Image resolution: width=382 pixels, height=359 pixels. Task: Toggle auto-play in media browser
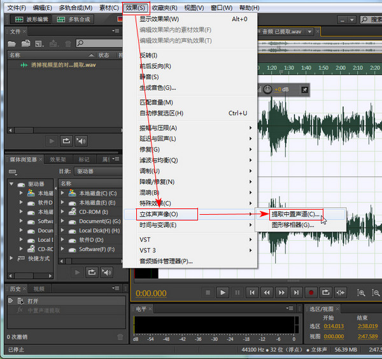pos(107,272)
